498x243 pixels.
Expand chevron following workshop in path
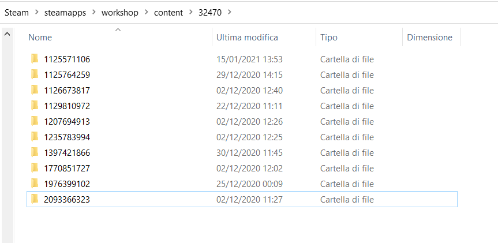(144, 12)
